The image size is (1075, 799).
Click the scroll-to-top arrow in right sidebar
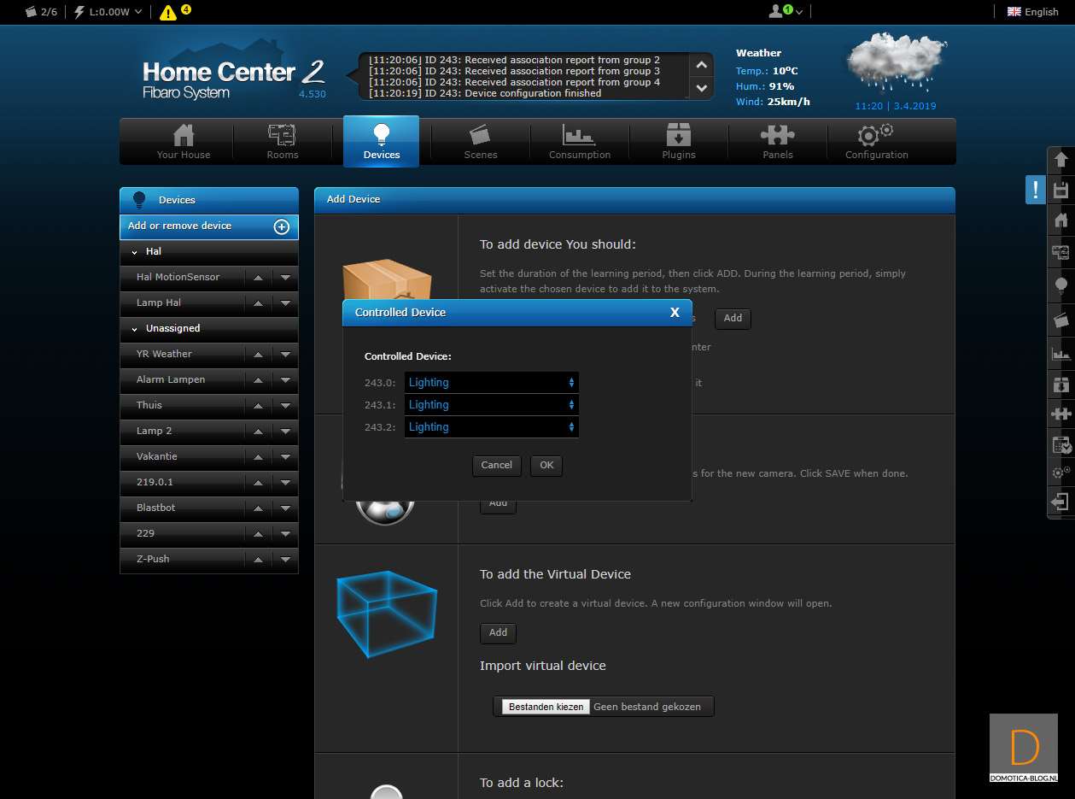coord(1060,160)
